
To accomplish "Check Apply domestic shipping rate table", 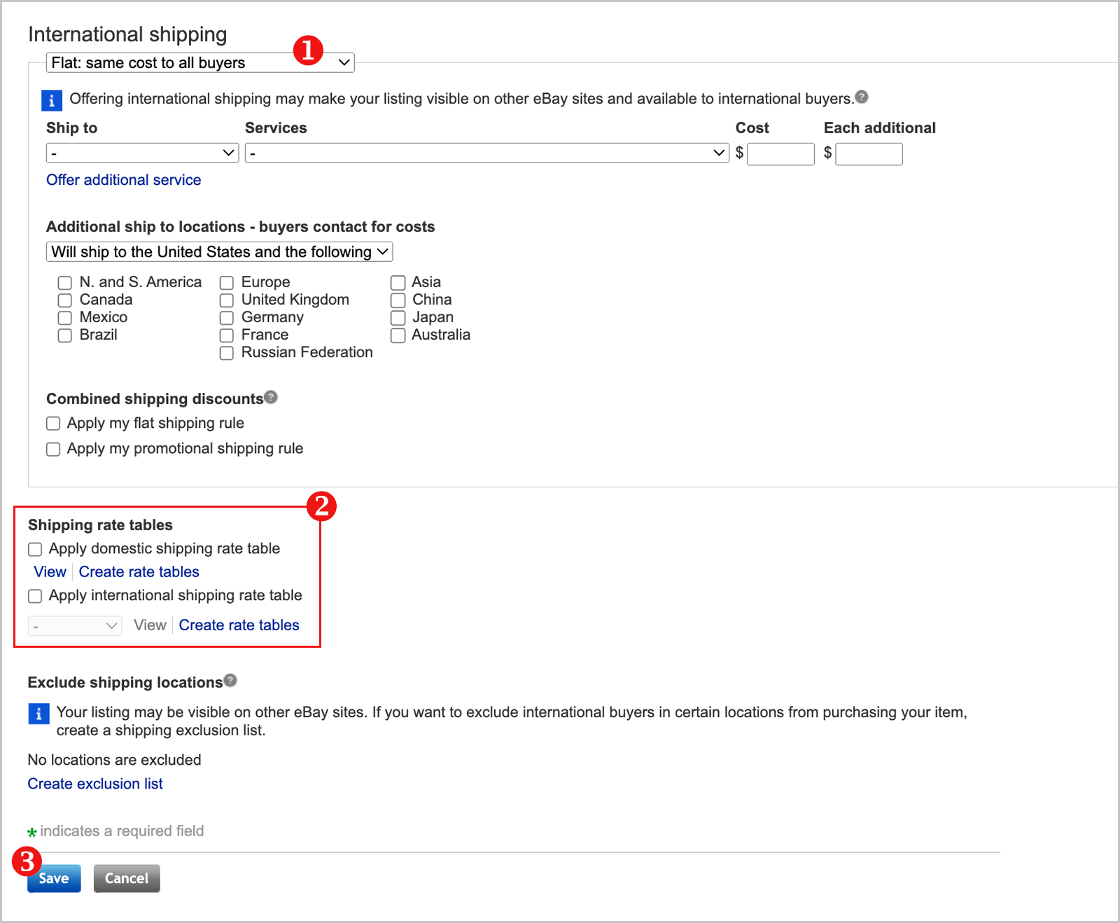I will tap(35, 549).
